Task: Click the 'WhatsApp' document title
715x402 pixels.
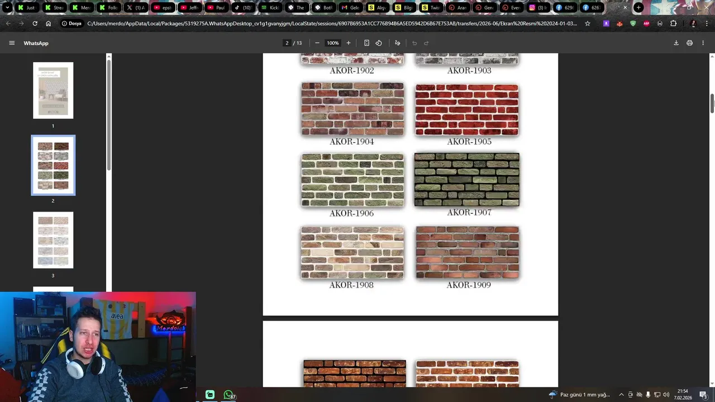Action: 36,43
